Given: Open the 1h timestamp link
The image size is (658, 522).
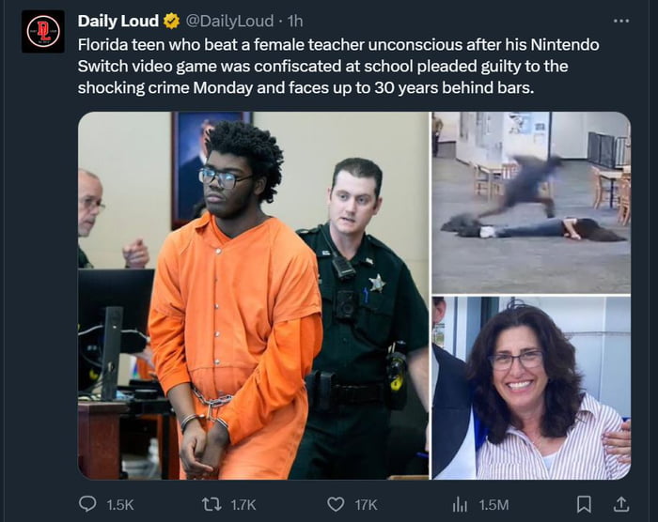Looking at the screenshot, I should tap(295, 21).
